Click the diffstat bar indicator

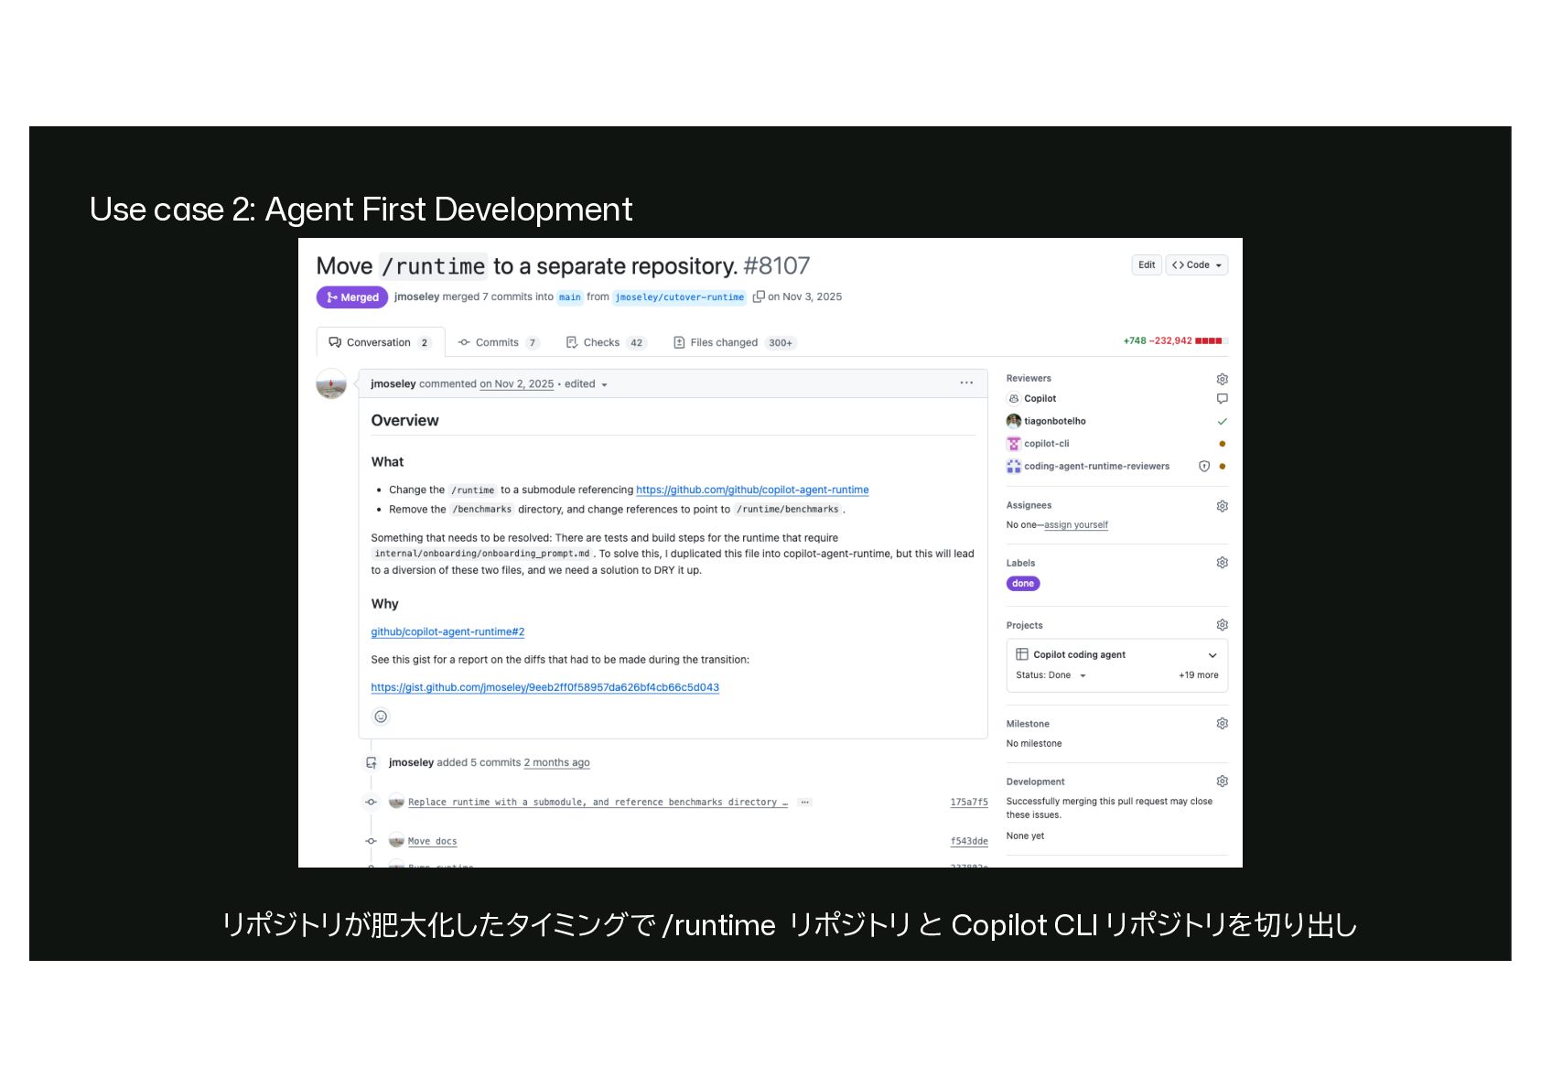click(1212, 341)
